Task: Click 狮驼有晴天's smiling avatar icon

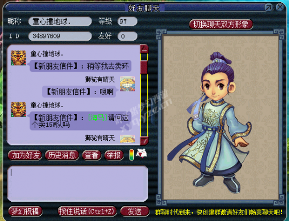Action: 127,84
